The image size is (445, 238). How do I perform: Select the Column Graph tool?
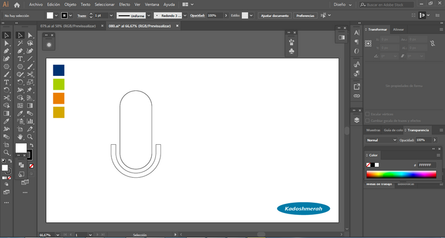tap(30, 122)
